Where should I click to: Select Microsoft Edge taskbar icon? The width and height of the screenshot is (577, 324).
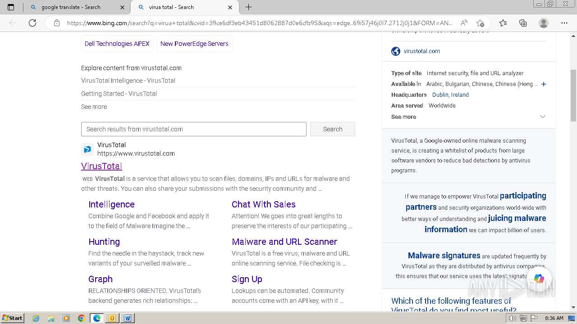click(x=97, y=318)
